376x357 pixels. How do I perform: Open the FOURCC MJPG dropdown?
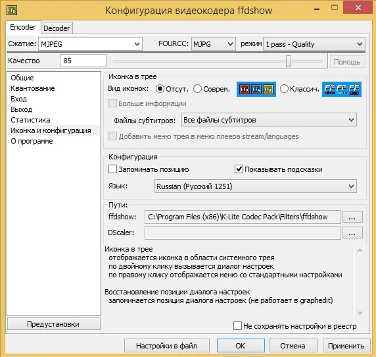tap(214, 44)
